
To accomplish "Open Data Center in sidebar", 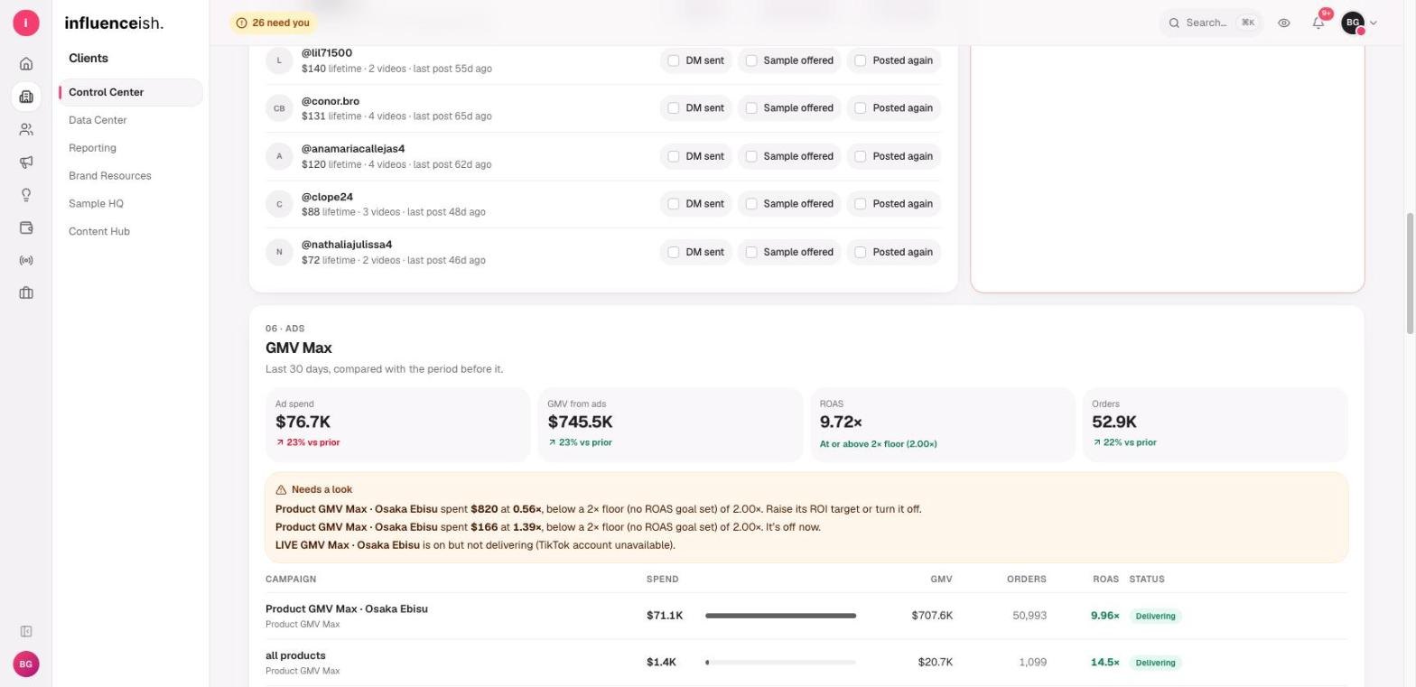I will click(x=98, y=120).
